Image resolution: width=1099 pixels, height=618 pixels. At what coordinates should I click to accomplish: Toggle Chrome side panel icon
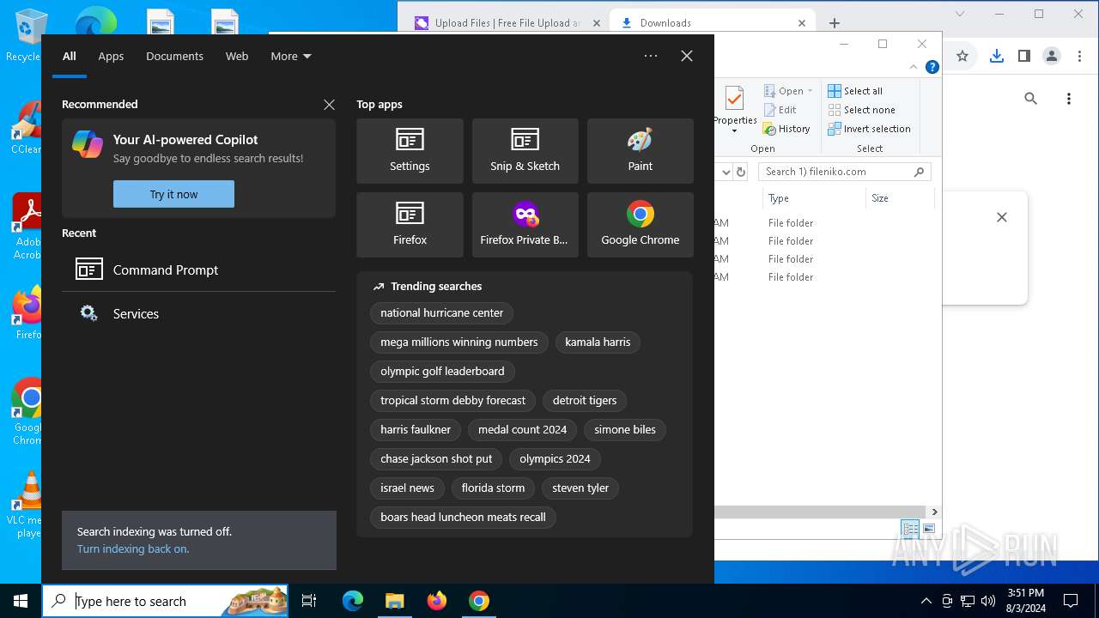pos(1023,56)
